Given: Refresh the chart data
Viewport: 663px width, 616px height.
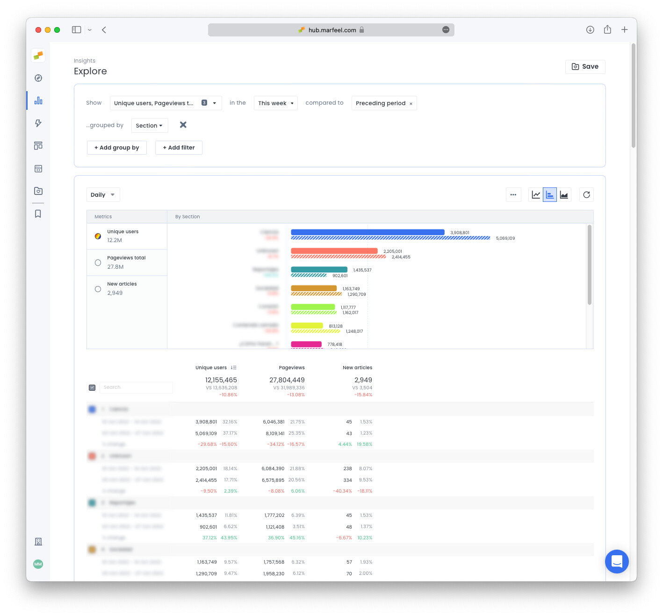Looking at the screenshot, I should click(x=586, y=195).
